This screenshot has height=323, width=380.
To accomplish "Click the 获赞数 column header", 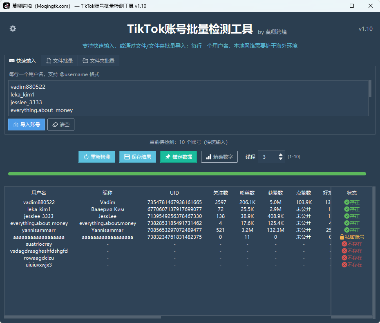I will (x=275, y=193).
